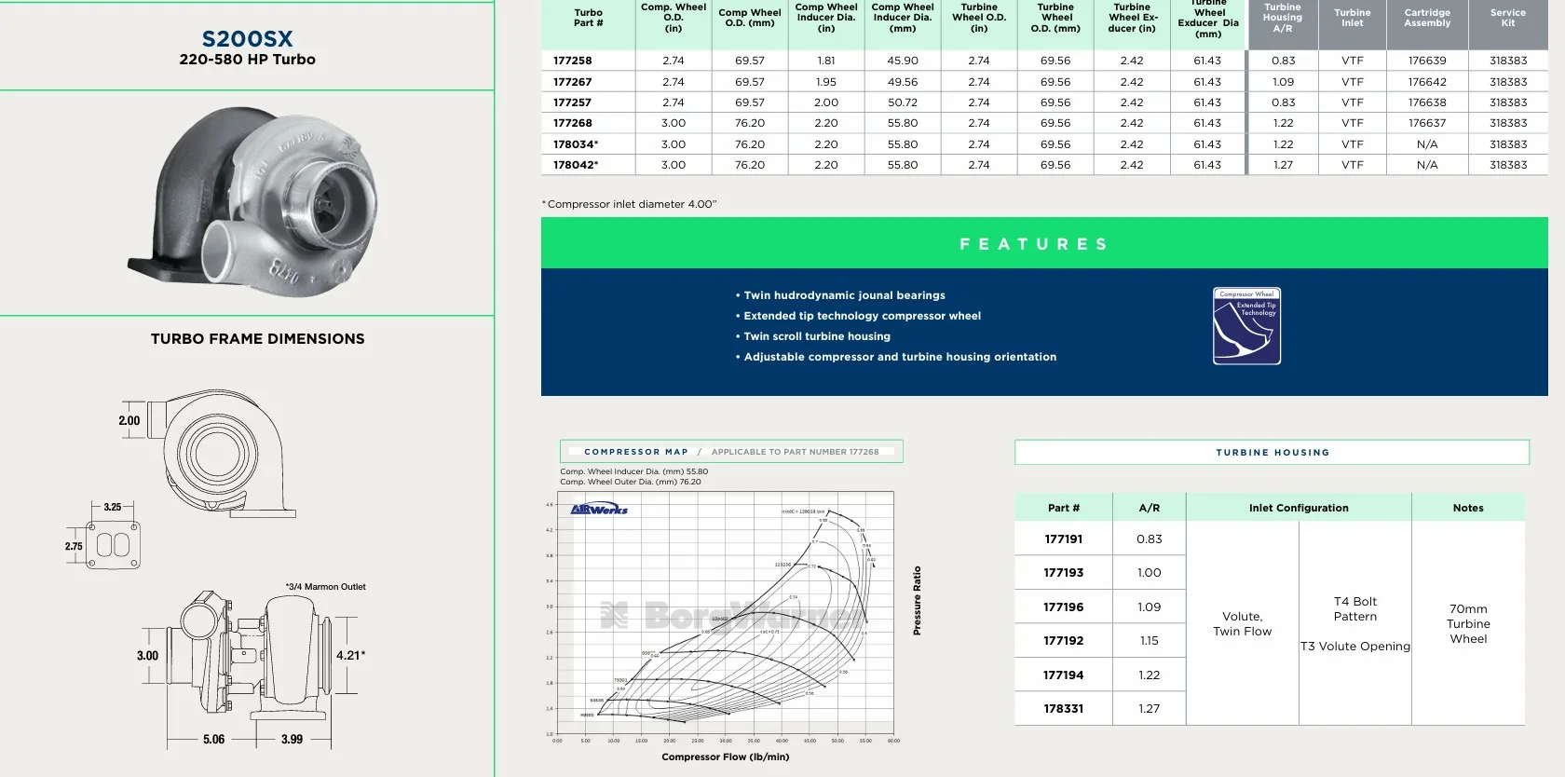Click the Comp. Wheel Outer Dia. 76.20 line
The height and width of the screenshot is (777, 1565).
tap(631, 482)
